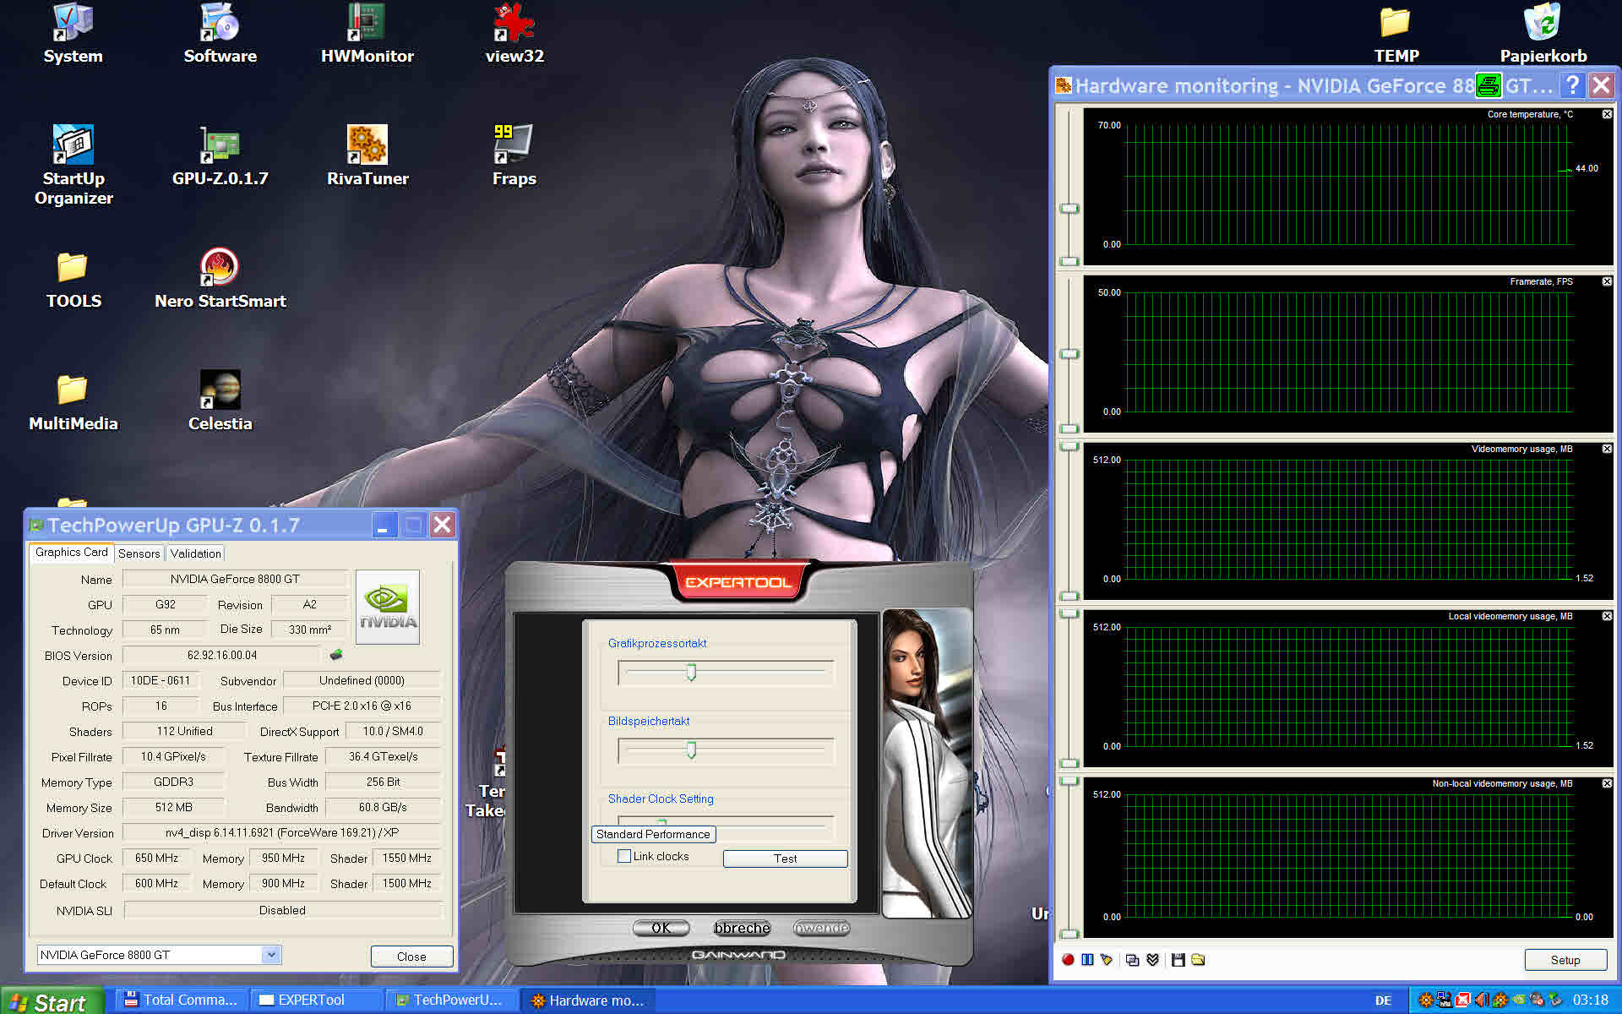This screenshot has height=1014, width=1622.
Task: Open the TEMP folder on desktop
Action: coord(1396,34)
